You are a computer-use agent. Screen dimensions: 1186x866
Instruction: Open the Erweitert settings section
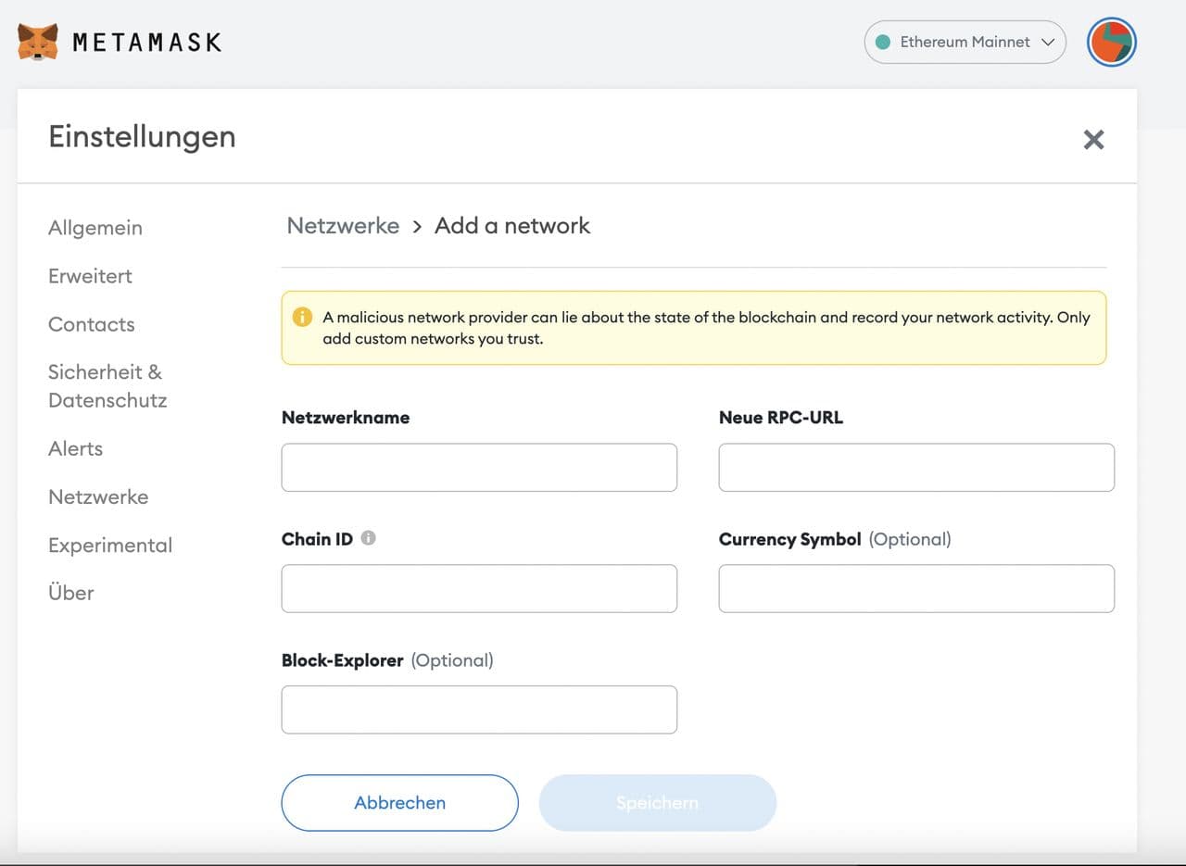90,276
